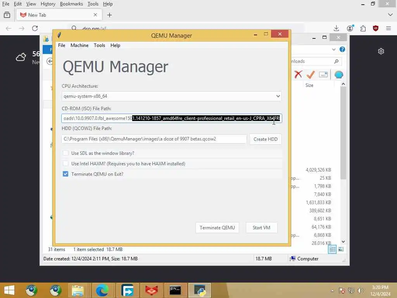The image size is (397, 298).
Task: Click the browser reload button
Action: point(35,28)
